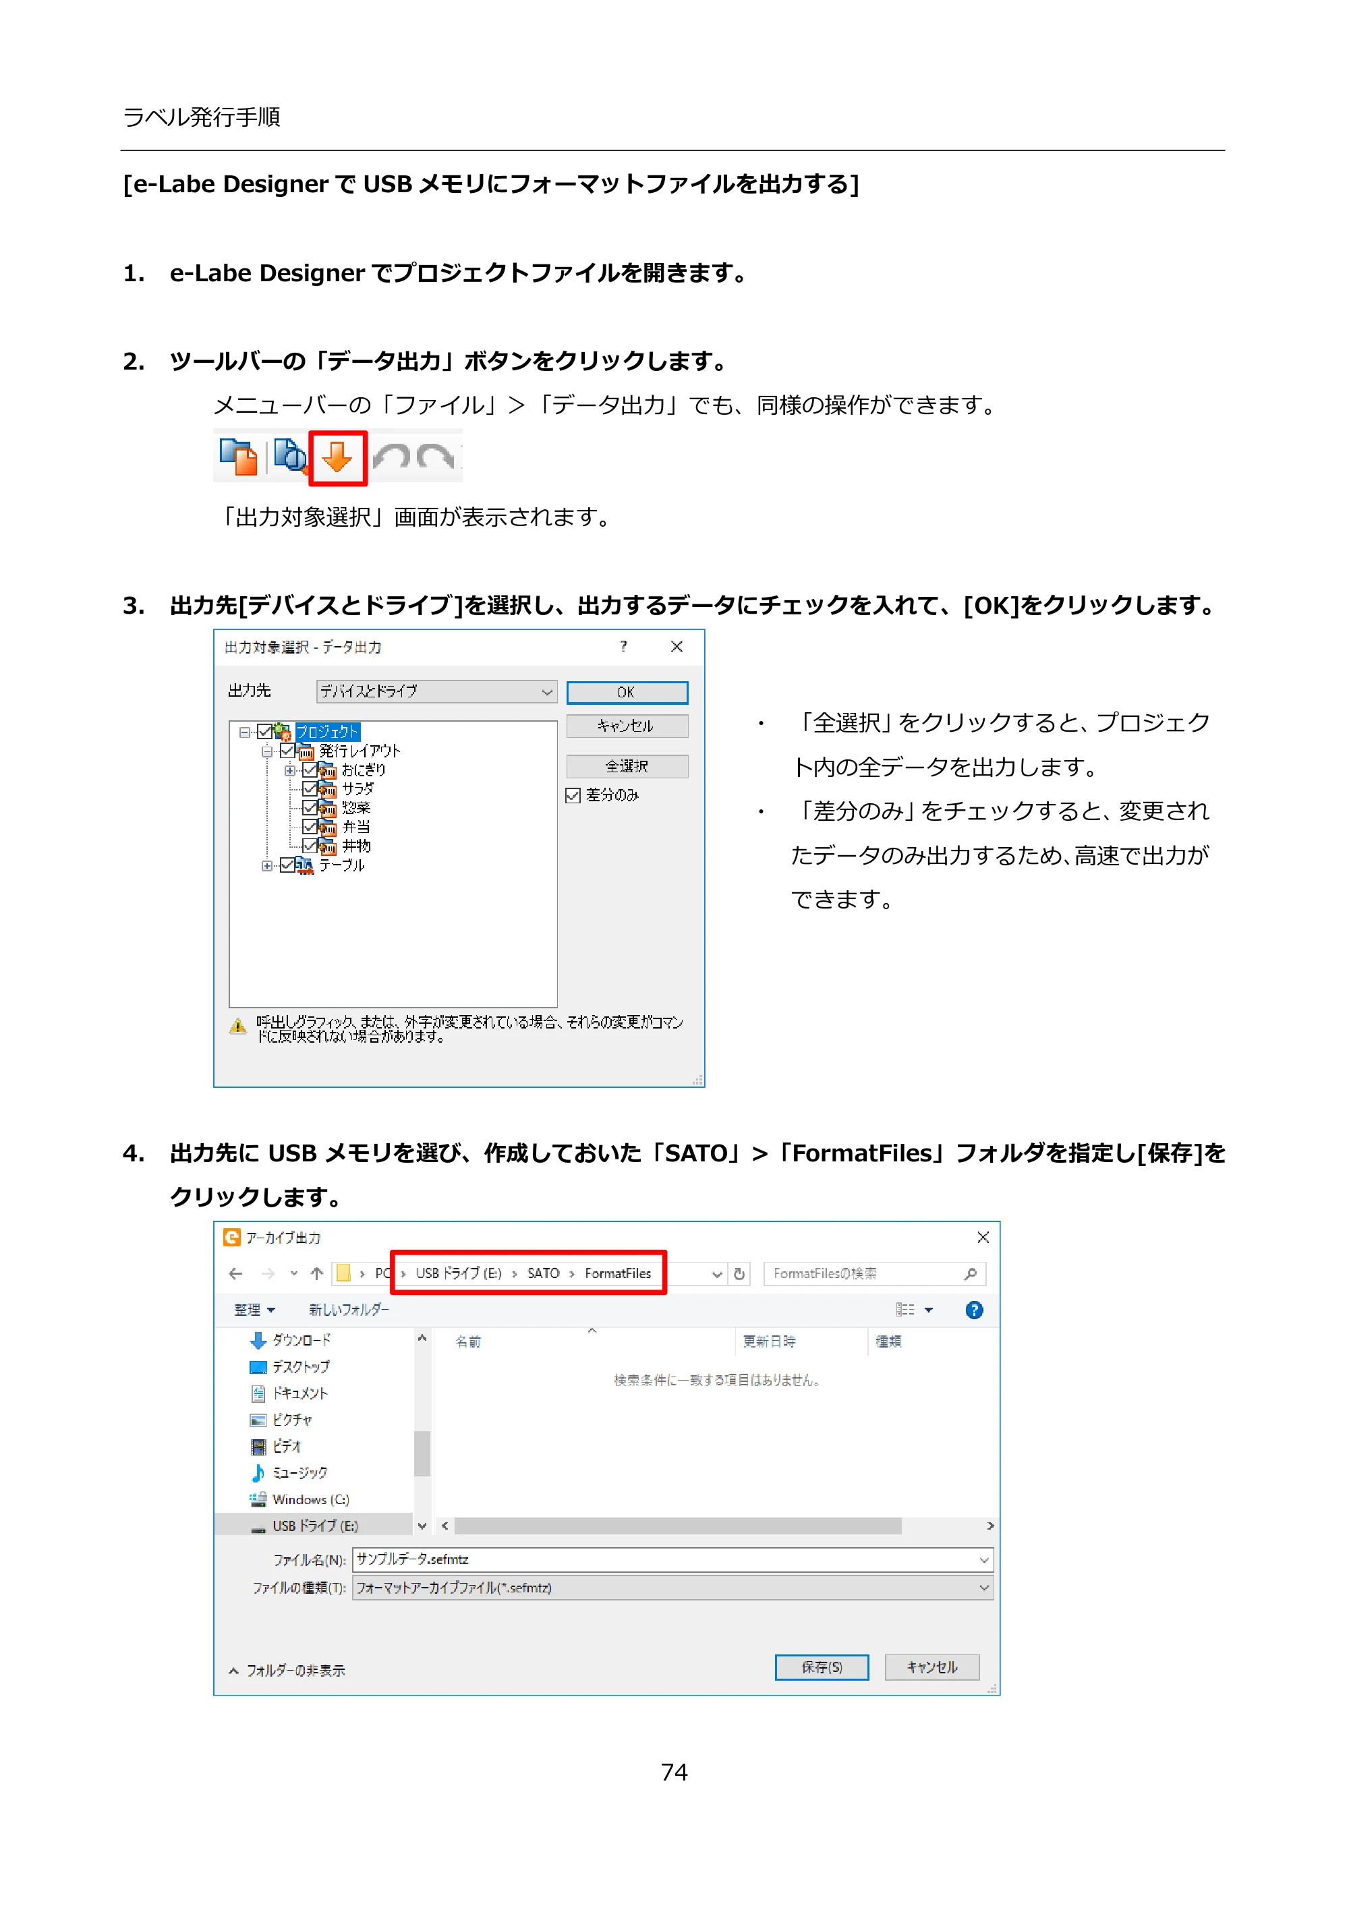Click the Undo arrow in the toolbar

(x=391, y=456)
